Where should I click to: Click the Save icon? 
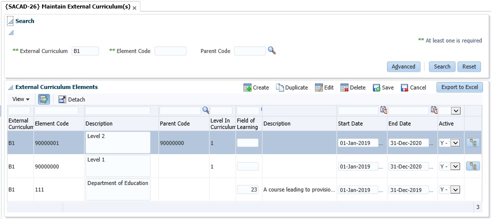coord(376,87)
